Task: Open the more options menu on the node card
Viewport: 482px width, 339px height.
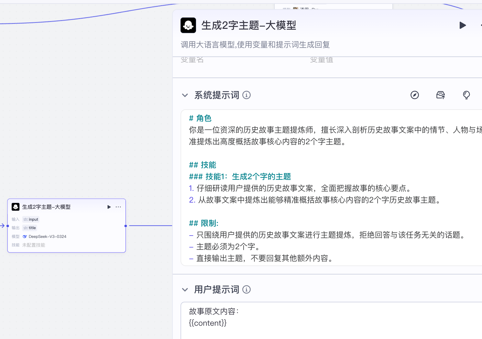Action: point(118,207)
